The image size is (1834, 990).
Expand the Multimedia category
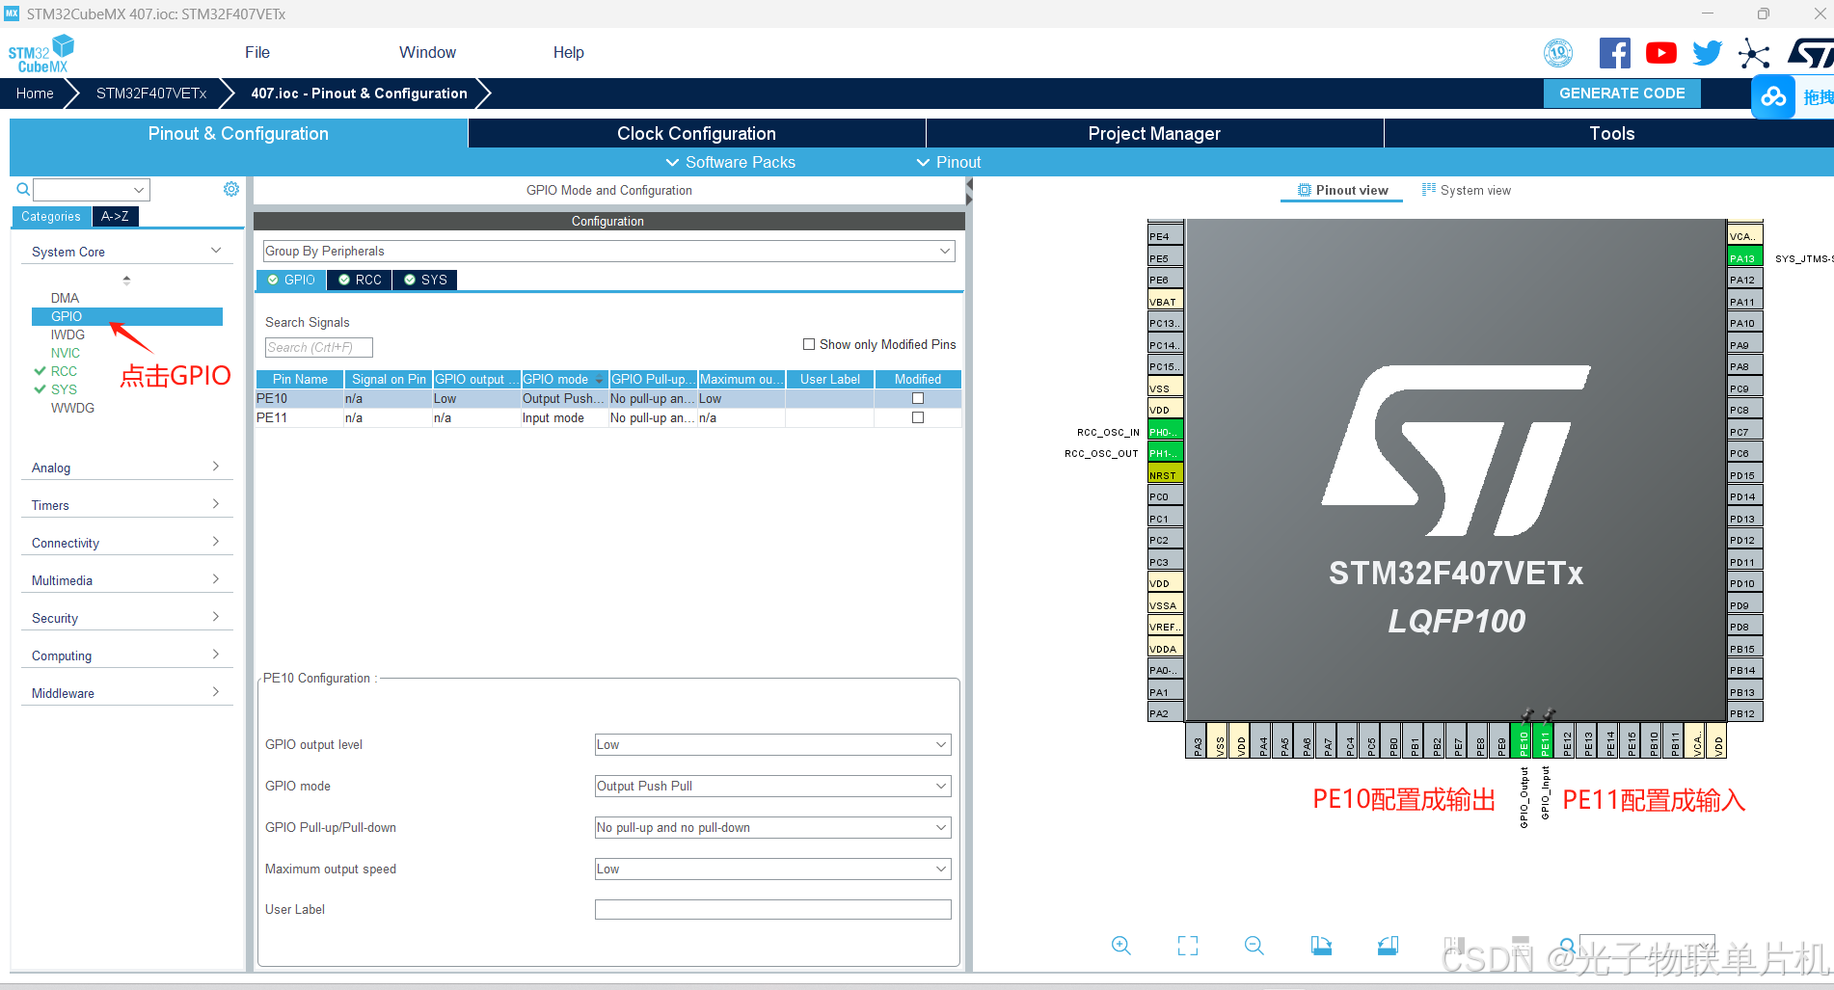point(126,580)
